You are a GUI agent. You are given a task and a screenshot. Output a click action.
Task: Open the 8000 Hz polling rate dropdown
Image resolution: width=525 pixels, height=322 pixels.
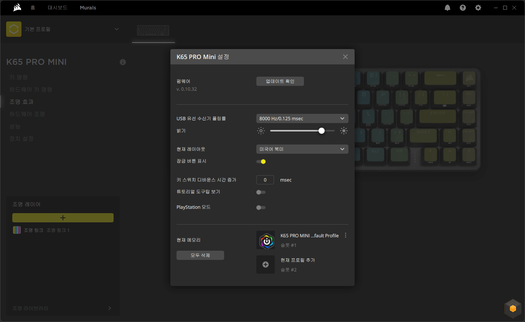point(302,118)
